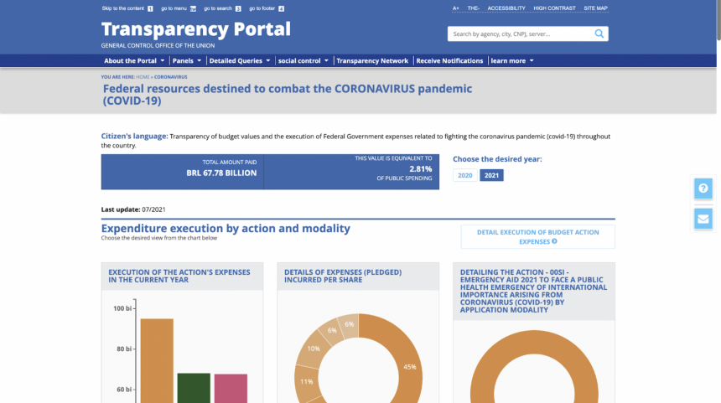Increase font size with A+
Viewport: 721px width, 403px height.
456,8
